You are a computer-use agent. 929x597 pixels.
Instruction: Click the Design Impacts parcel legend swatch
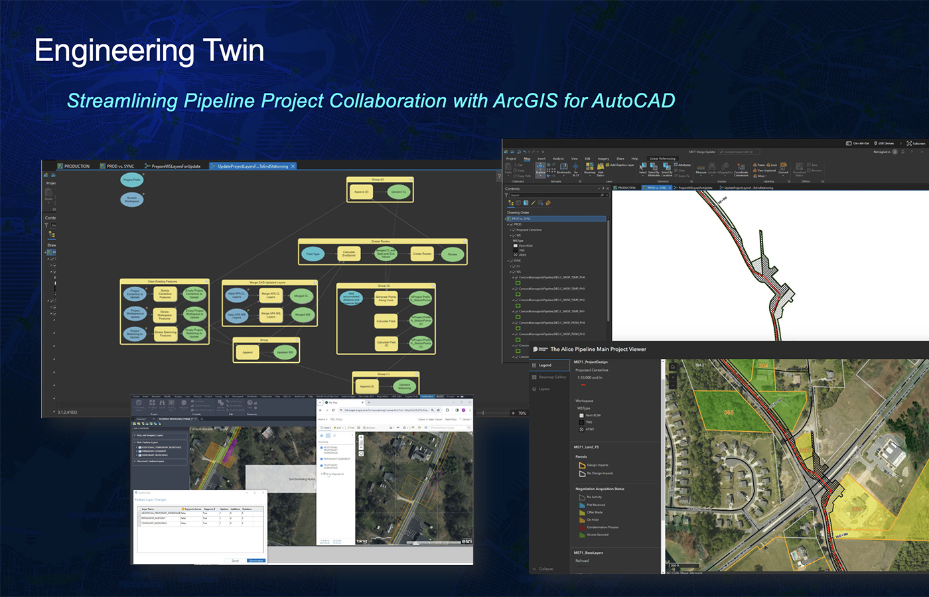click(x=582, y=465)
